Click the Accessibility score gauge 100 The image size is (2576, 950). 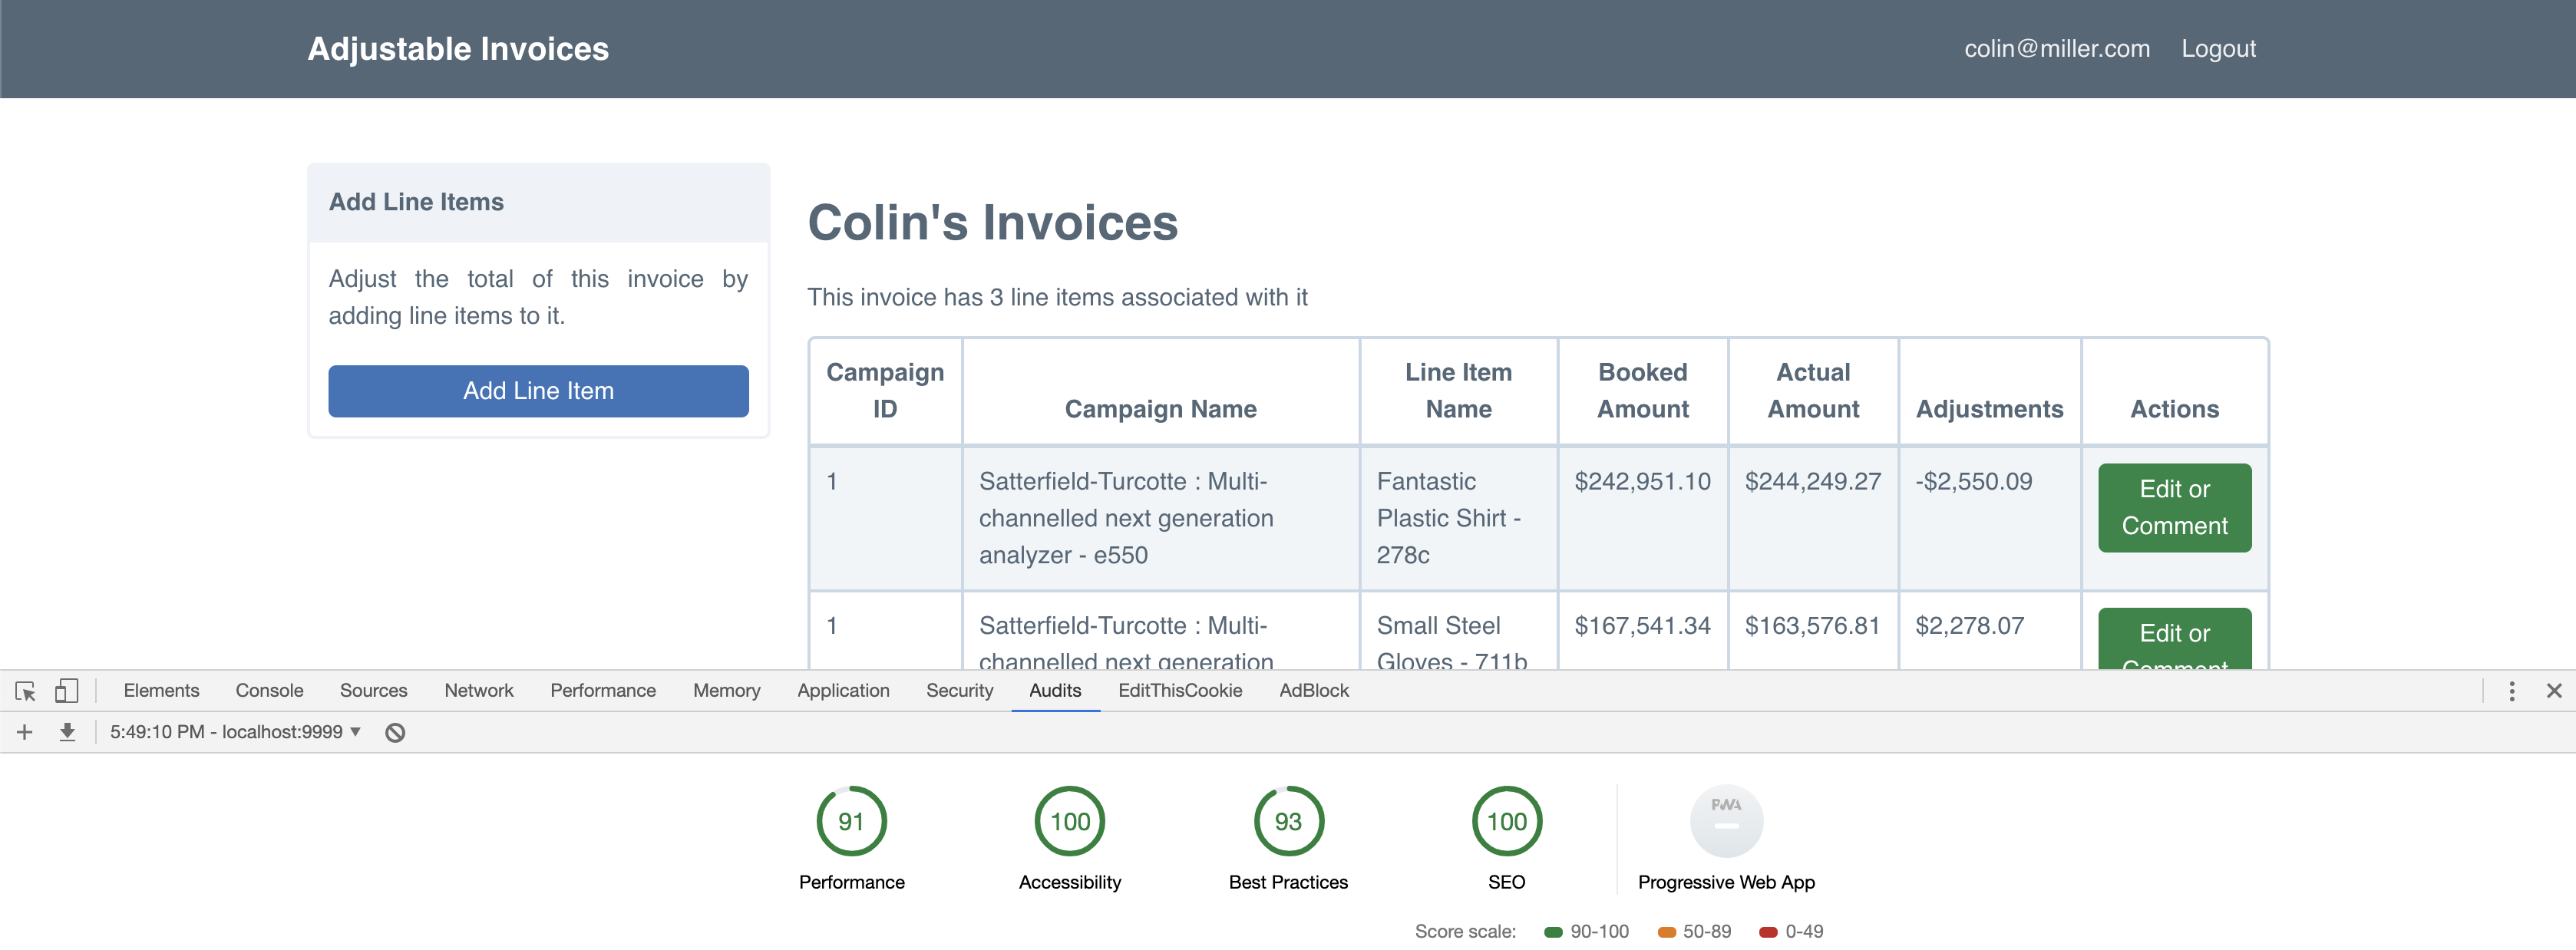click(x=1069, y=821)
